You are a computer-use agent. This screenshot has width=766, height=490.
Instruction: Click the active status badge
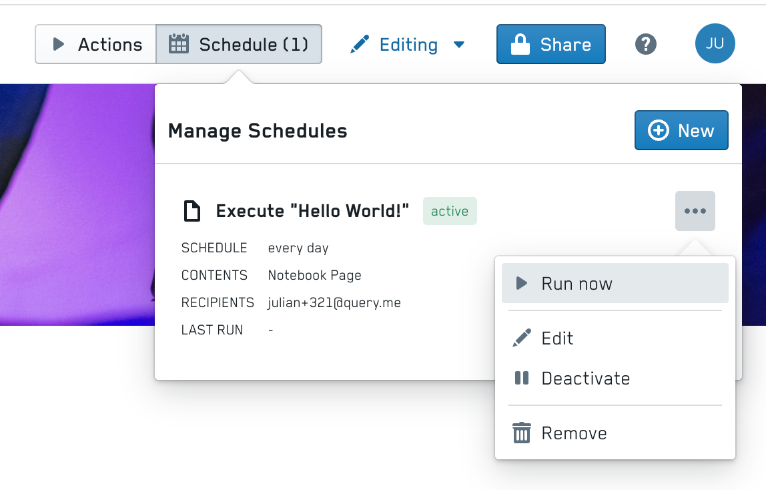point(450,211)
